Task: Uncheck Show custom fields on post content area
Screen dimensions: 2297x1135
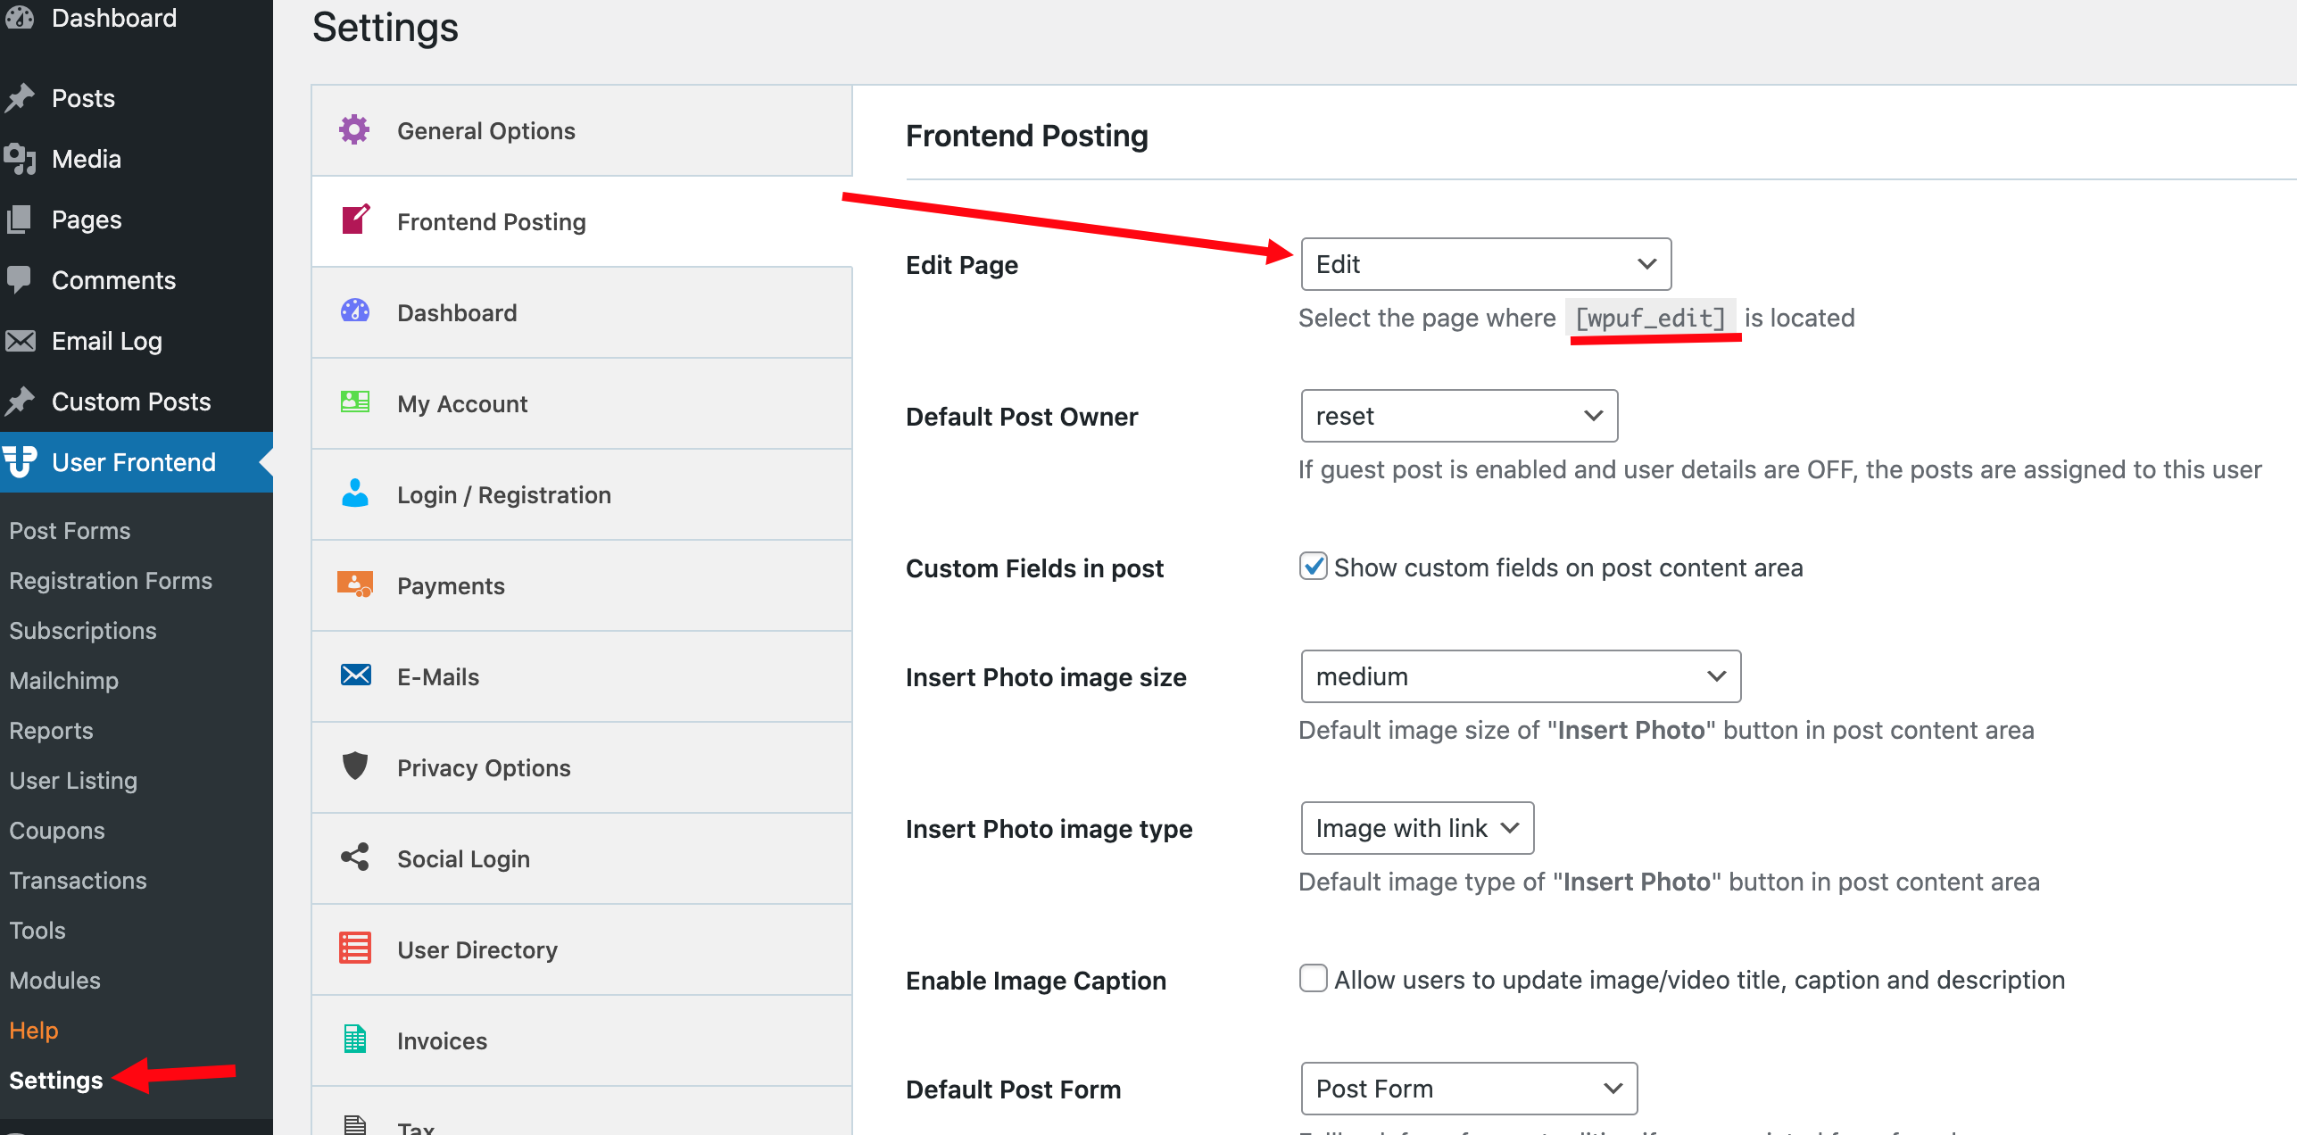Action: point(1313,567)
